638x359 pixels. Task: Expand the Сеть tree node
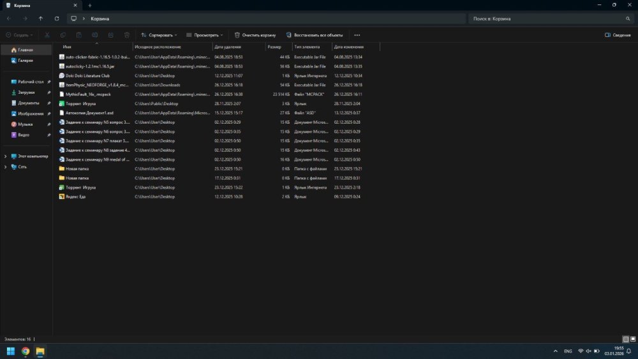coord(5,166)
